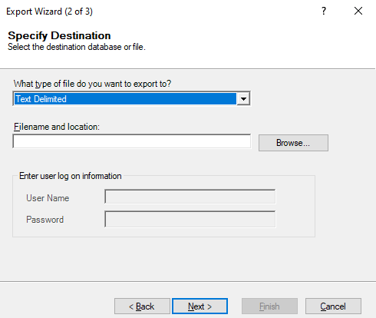The width and height of the screenshot is (376, 318).
Task: Click into the User Name field
Action: click(190, 197)
